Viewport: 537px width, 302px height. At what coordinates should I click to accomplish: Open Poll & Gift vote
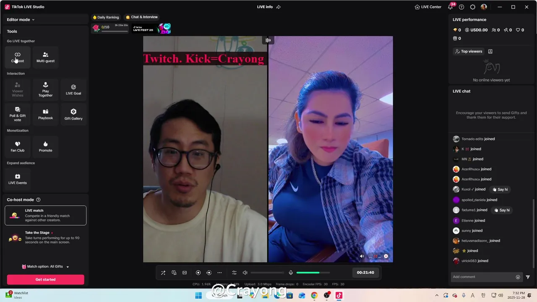(18, 114)
